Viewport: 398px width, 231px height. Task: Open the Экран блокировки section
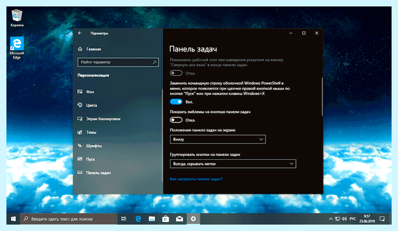click(x=103, y=119)
